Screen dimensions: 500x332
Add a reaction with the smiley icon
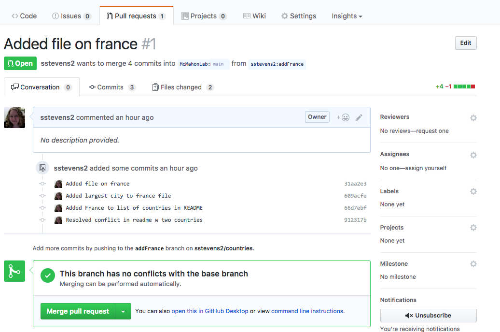(343, 117)
